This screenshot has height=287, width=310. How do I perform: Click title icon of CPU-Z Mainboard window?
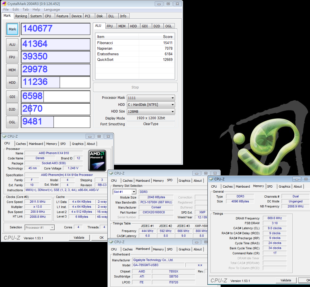click(x=111, y=242)
